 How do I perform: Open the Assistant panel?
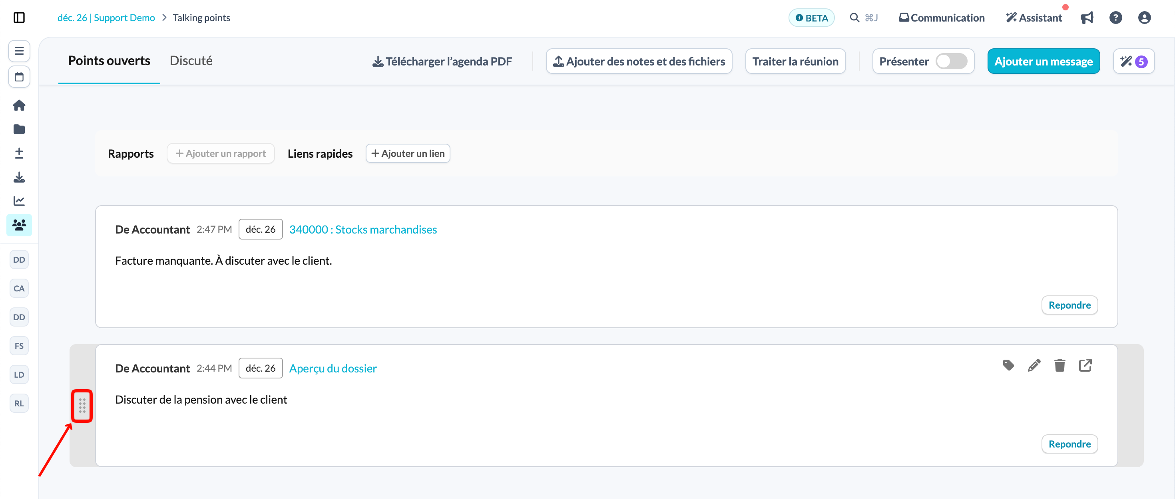[x=1034, y=18]
